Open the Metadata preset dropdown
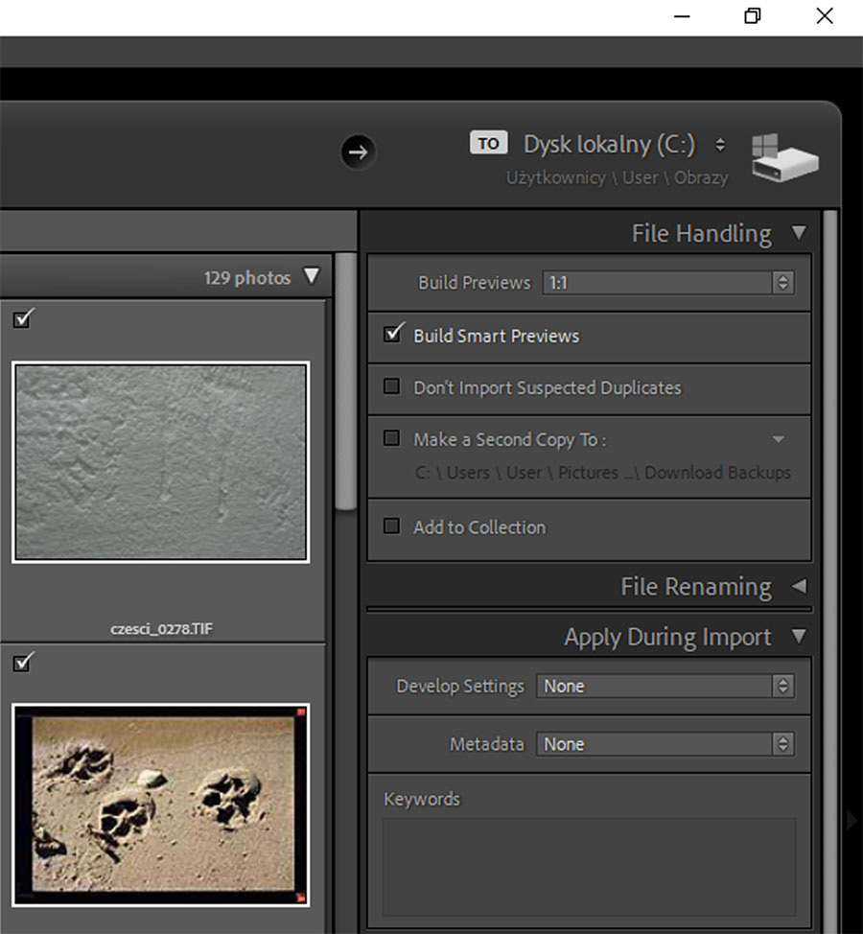The width and height of the screenshot is (863, 934). (x=665, y=744)
